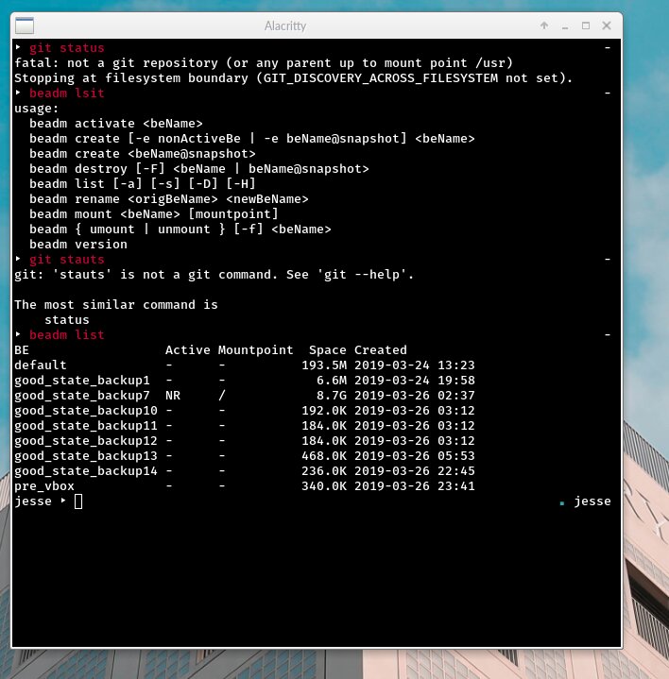Click the suggested 'status' command text
This screenshot has width=669, height=679.
tap(67, 320)
